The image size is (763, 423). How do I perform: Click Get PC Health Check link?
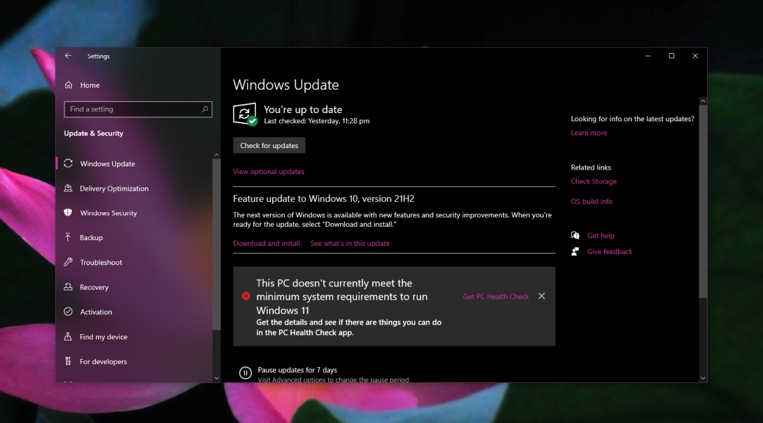click(x=496, y=297)
